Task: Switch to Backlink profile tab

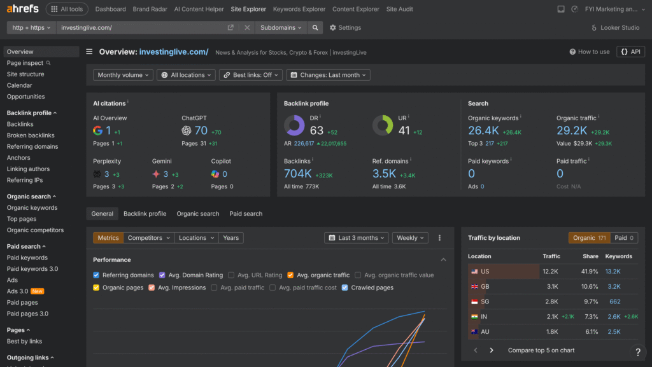Action: point(145,213)
